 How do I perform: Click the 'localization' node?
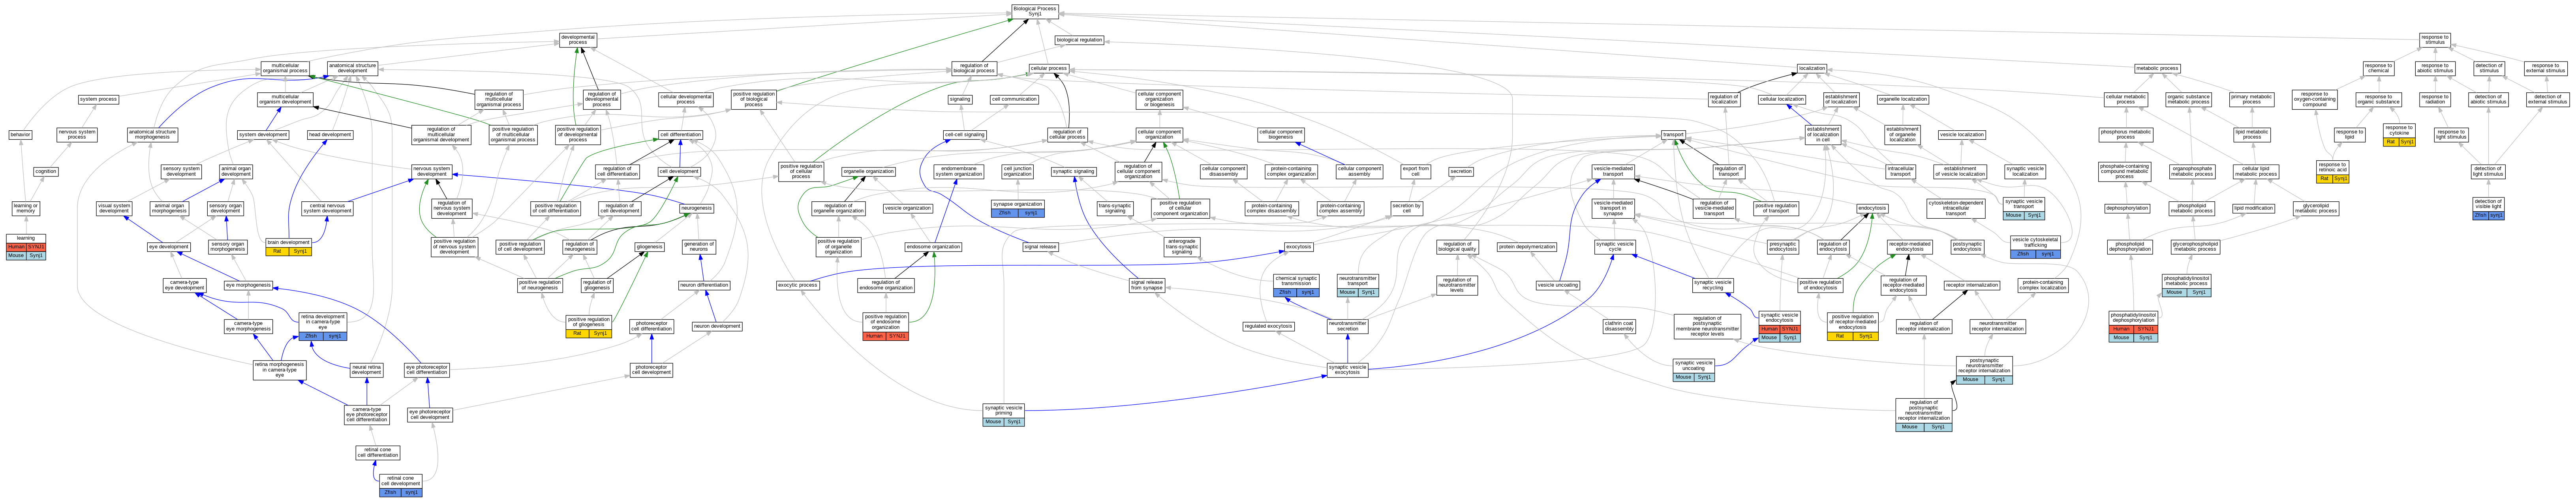1811,69
